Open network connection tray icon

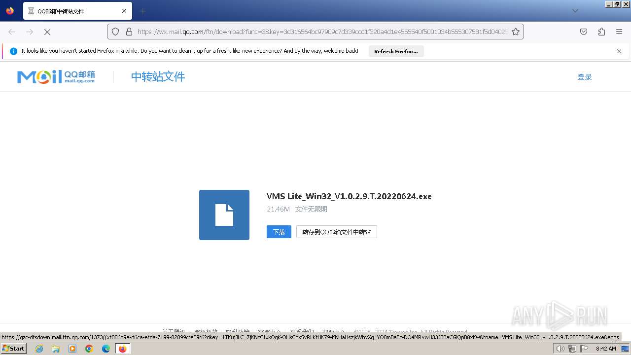click(x=572, y=349)
